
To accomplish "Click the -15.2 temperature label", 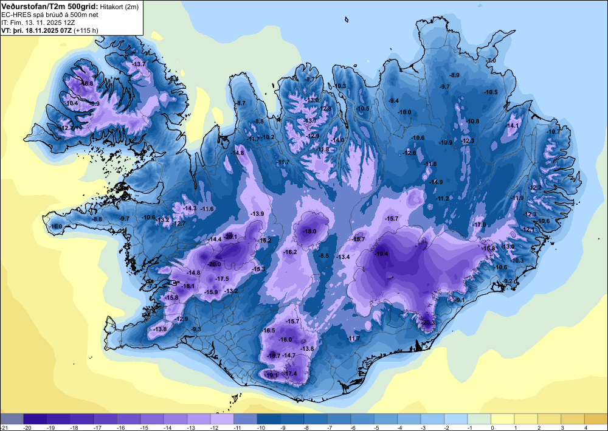I will tap(265, 240).
